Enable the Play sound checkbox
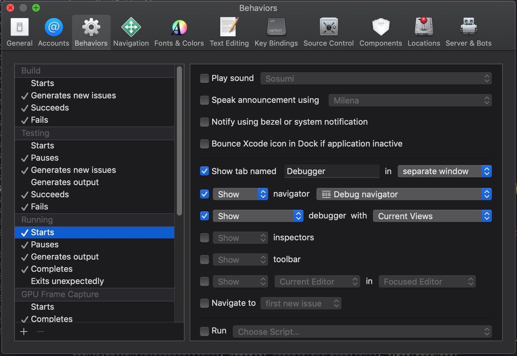517x356 pixels. 204,78
